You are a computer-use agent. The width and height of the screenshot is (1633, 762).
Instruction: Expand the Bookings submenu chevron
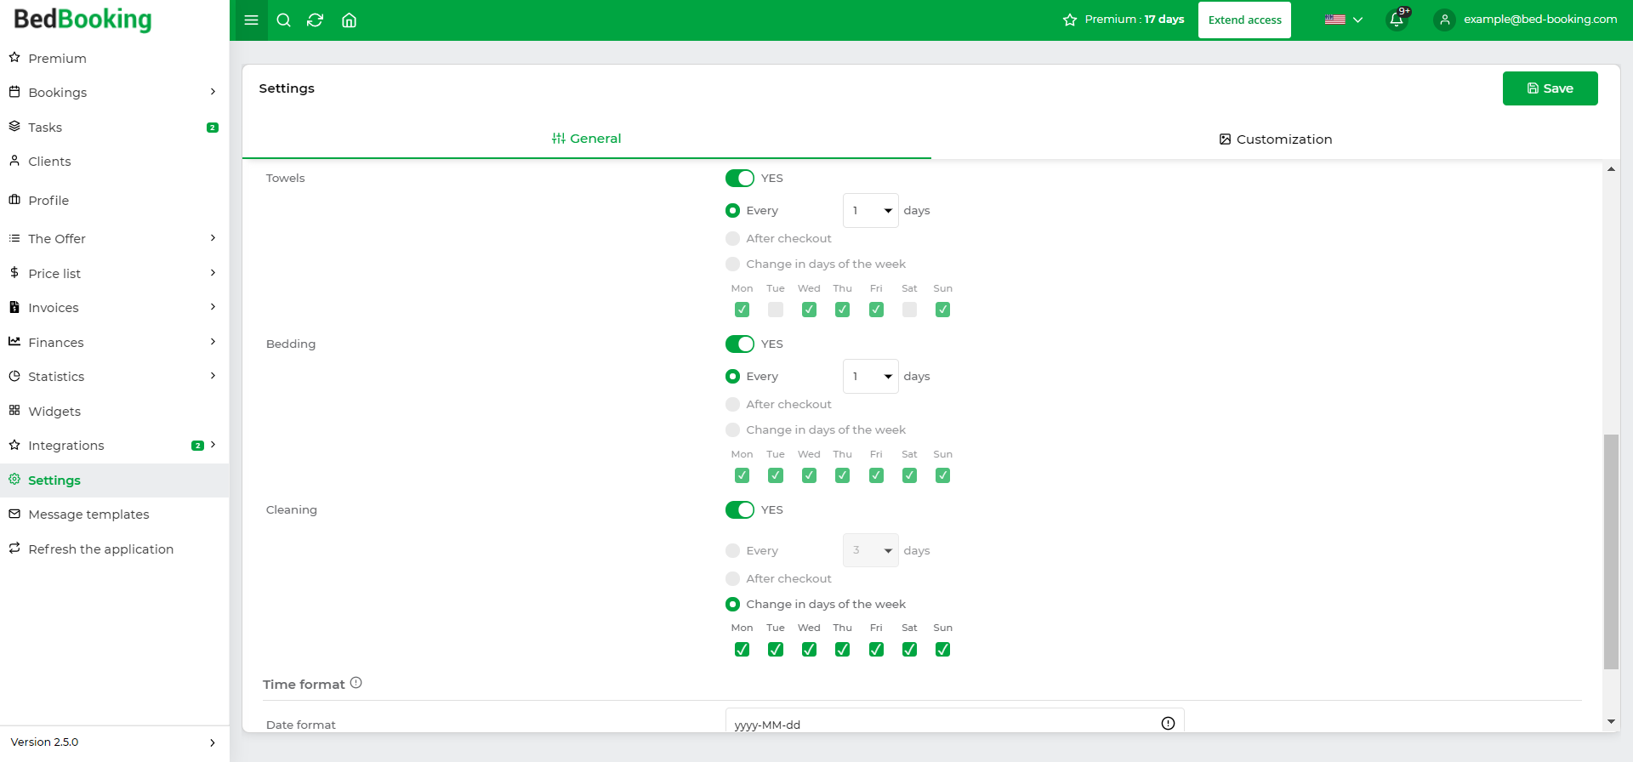click(213, 91)
